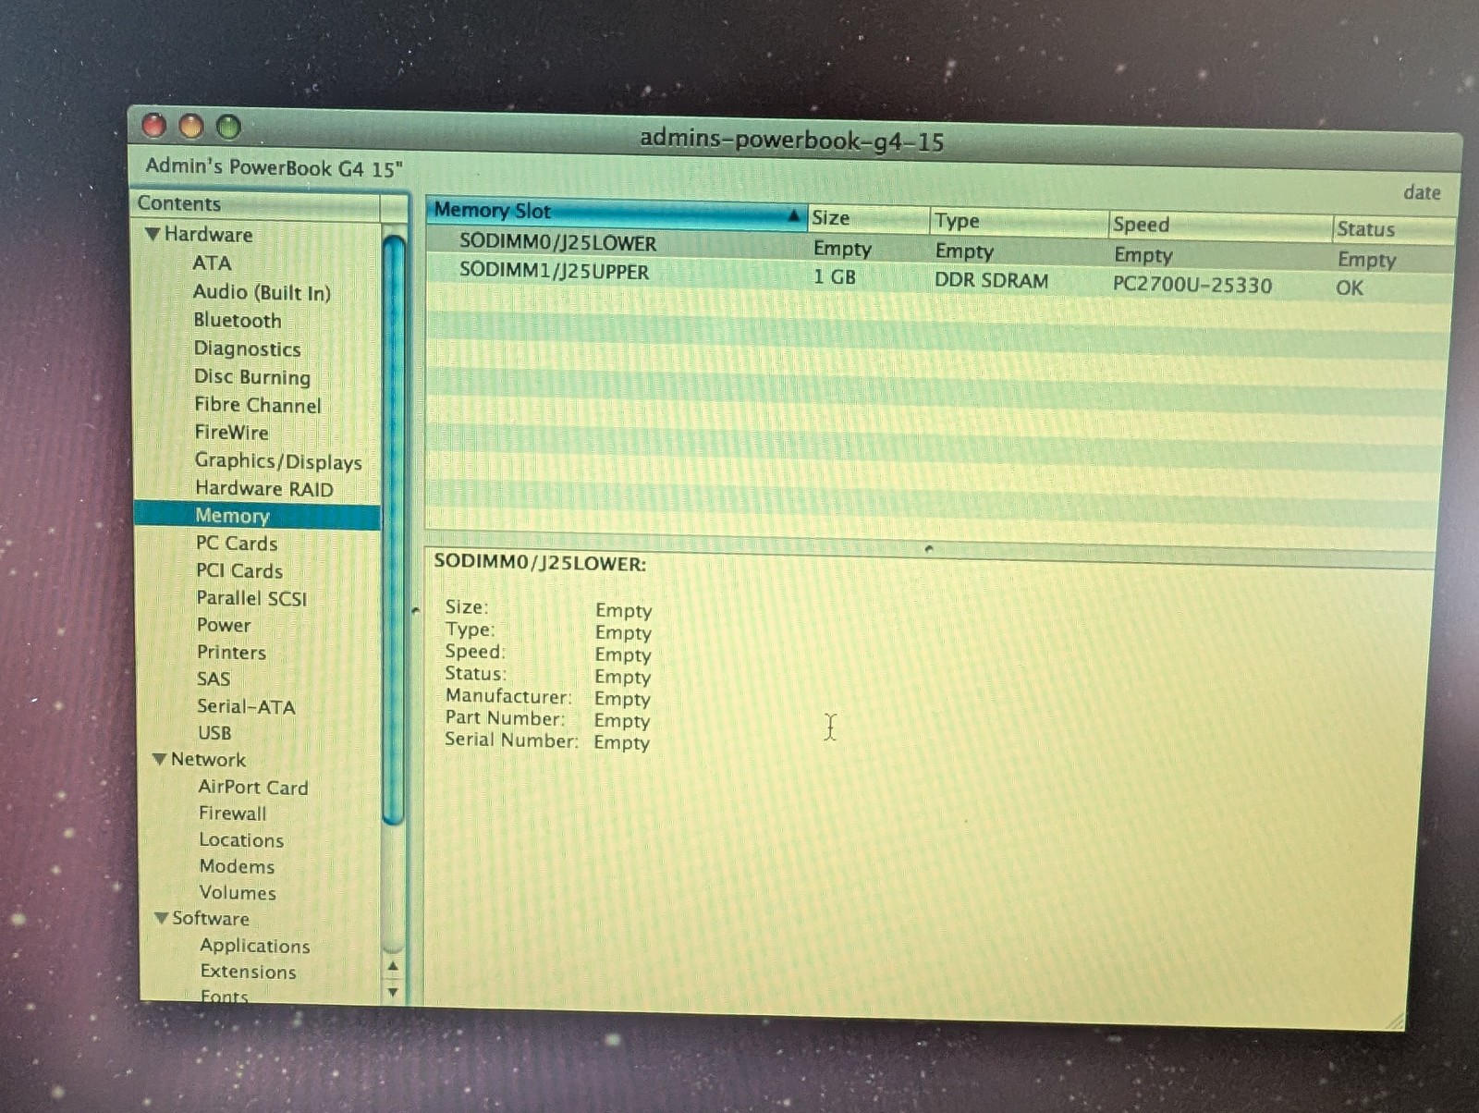This screenshot has width=1479, height=1113.
Task: Click the horizontal pane splitter handle
Action: [x=928, y=549]
